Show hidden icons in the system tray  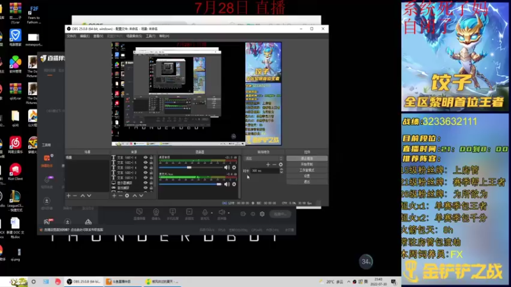349,281
